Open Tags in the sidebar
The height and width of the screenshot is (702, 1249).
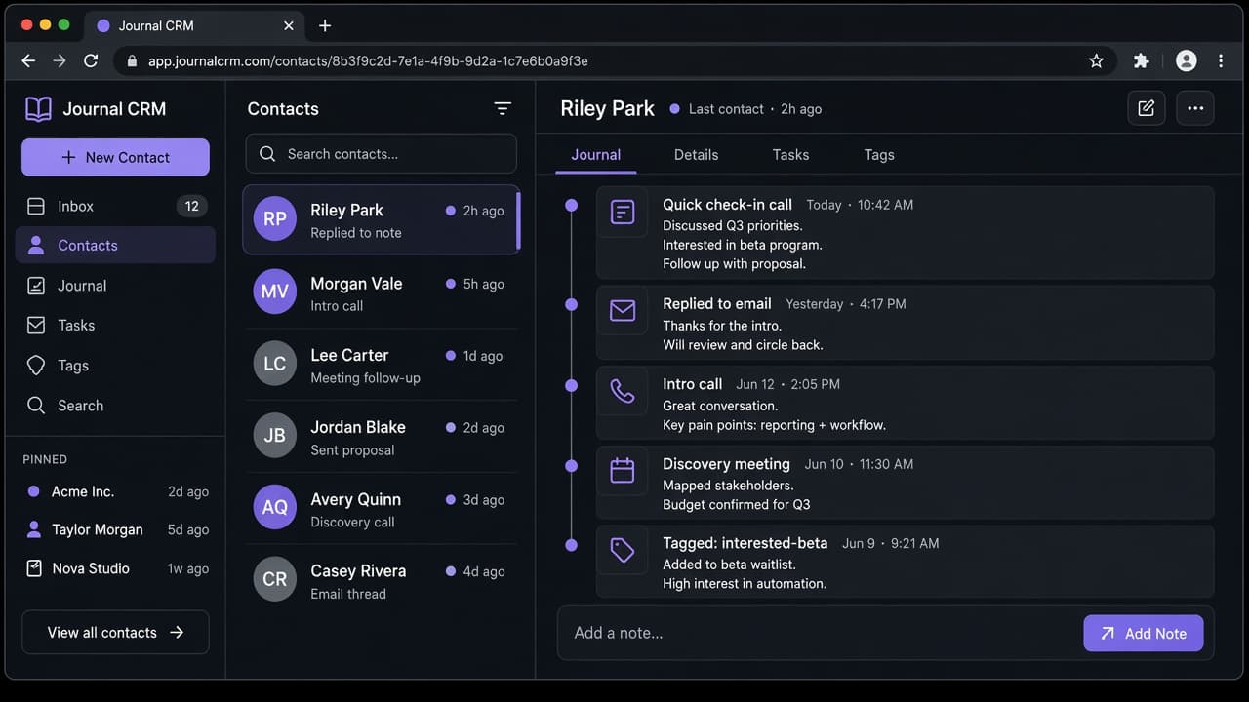(115, 366)
